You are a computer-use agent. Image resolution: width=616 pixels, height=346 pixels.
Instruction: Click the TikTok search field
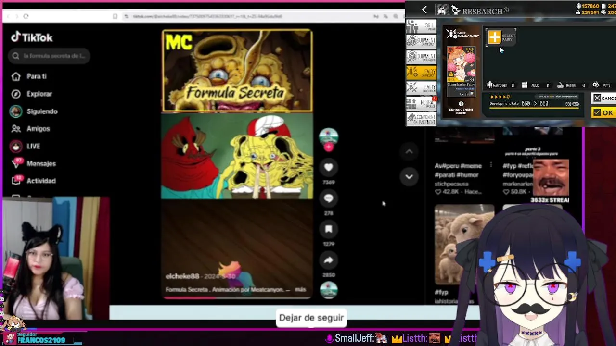pos(48,56)
